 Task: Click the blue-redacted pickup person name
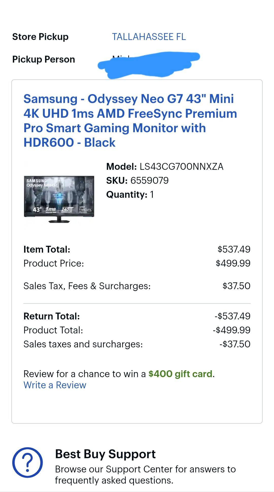(x=149, y=65)
